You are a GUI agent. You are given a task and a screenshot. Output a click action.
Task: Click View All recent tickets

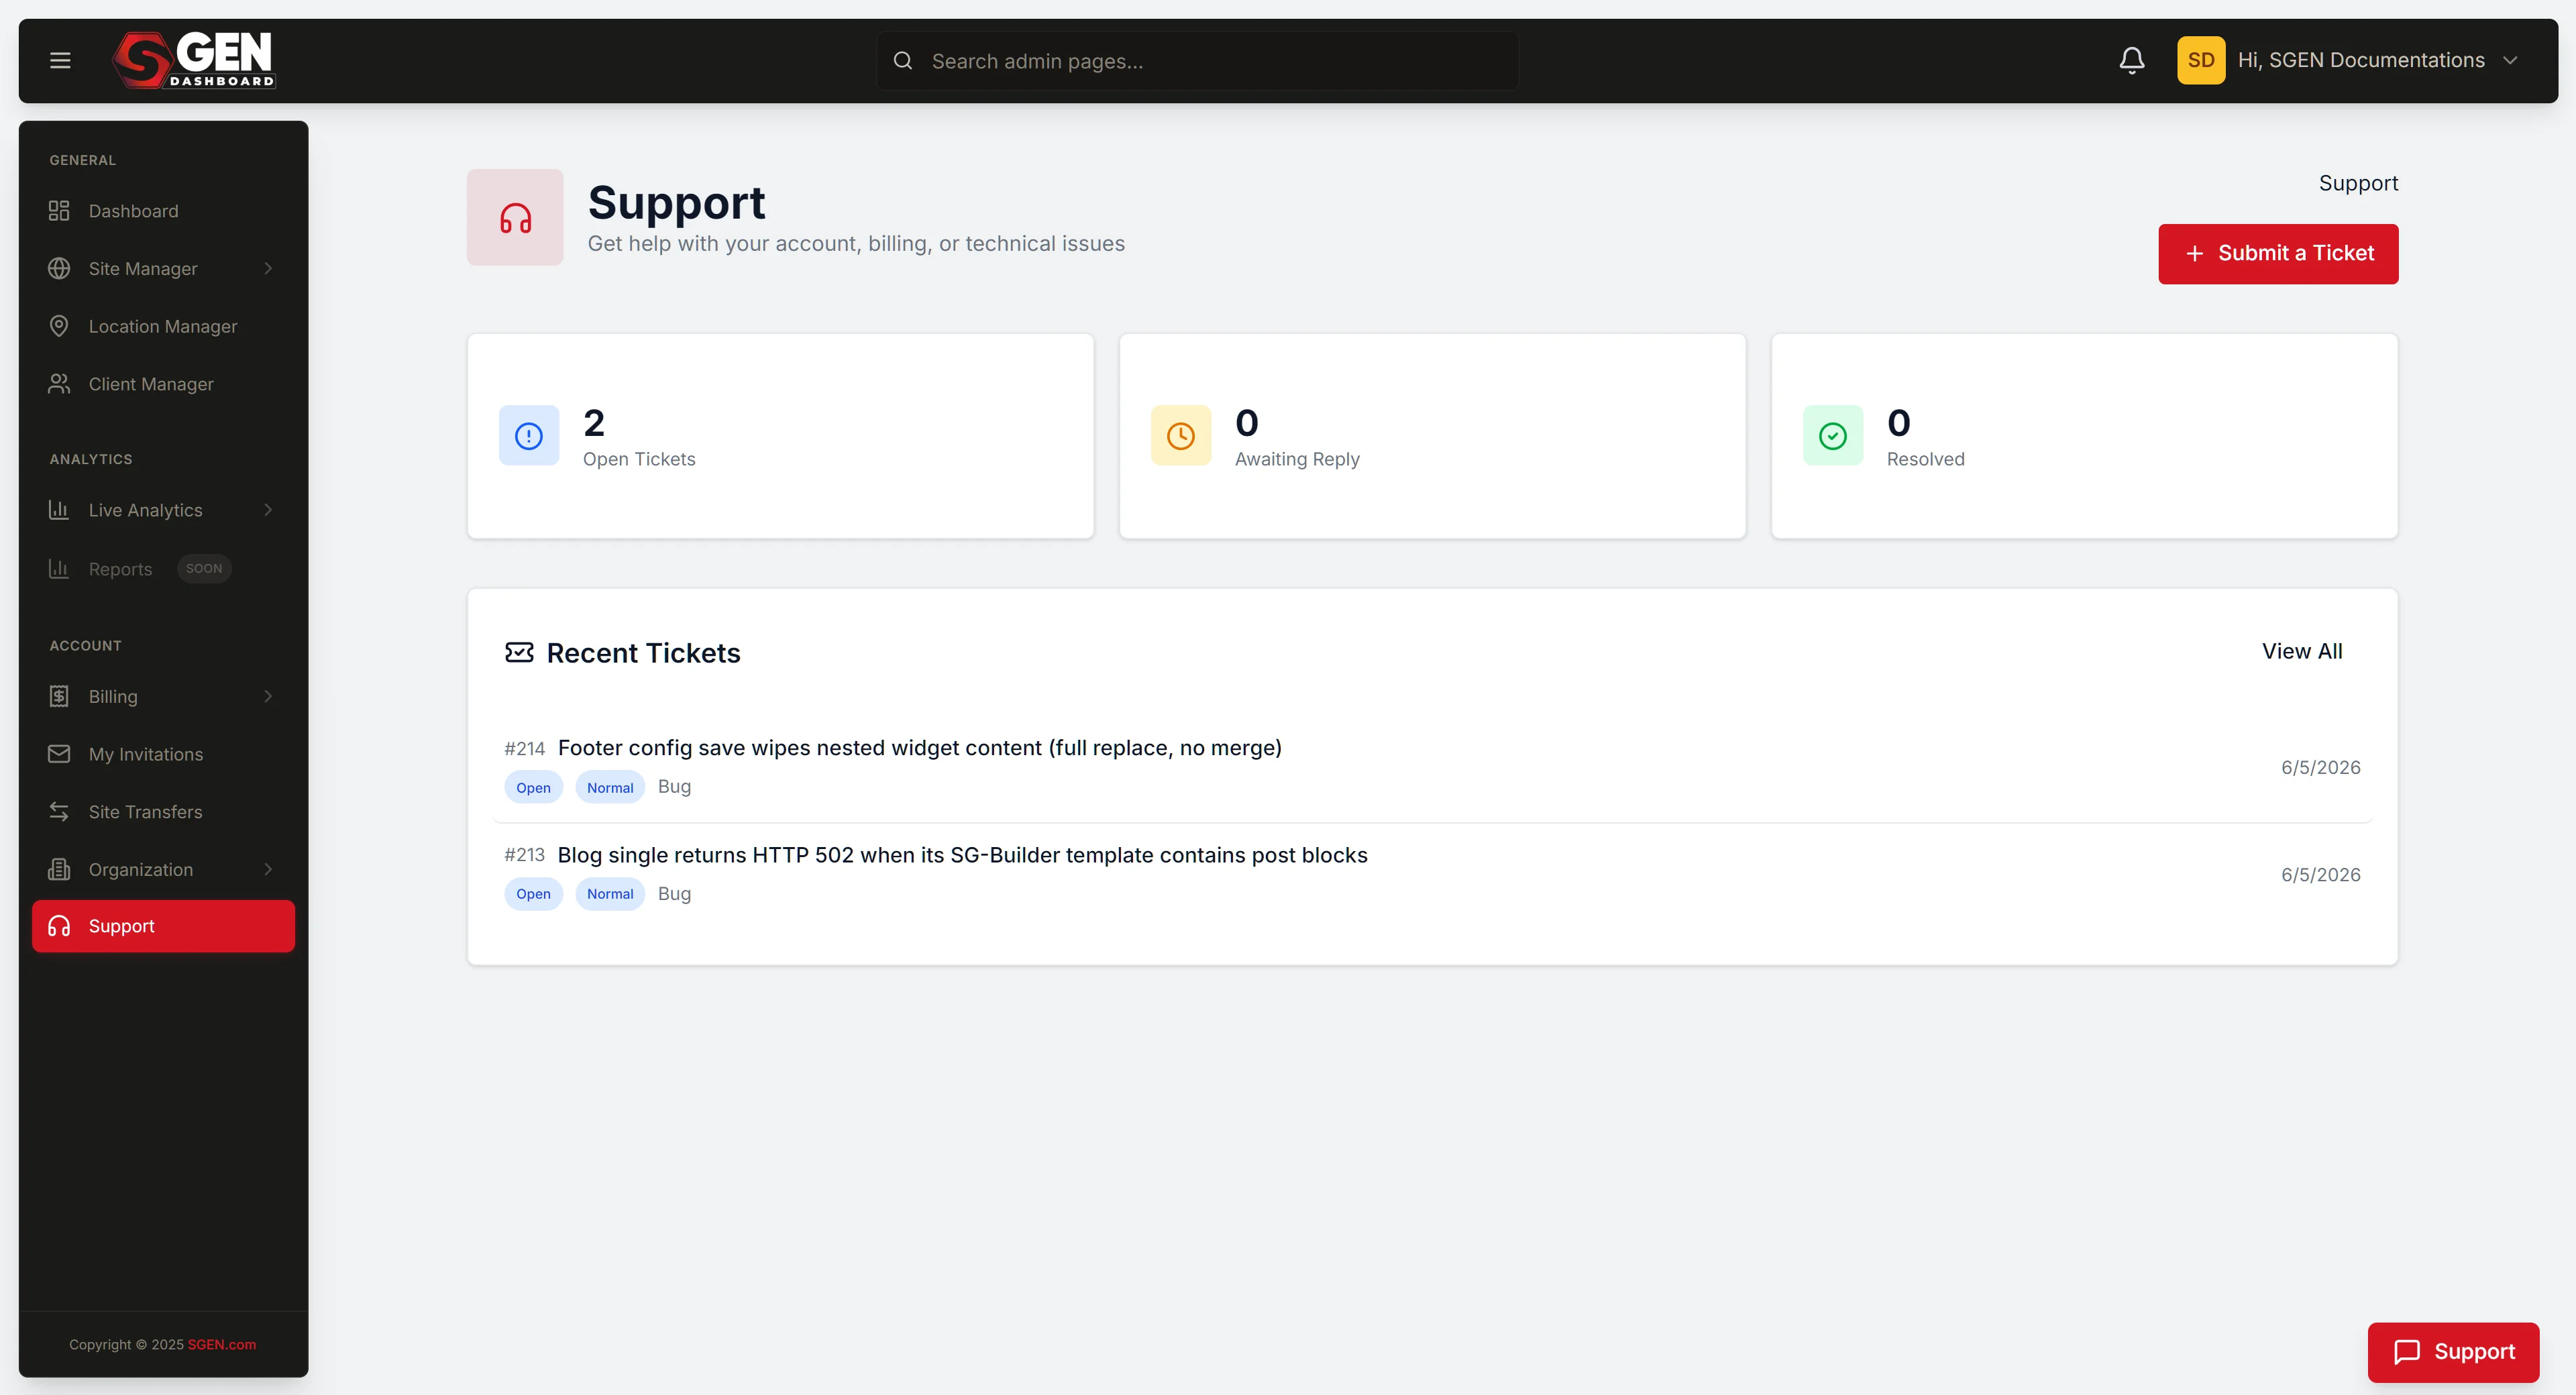click(x=2302, y=652)
